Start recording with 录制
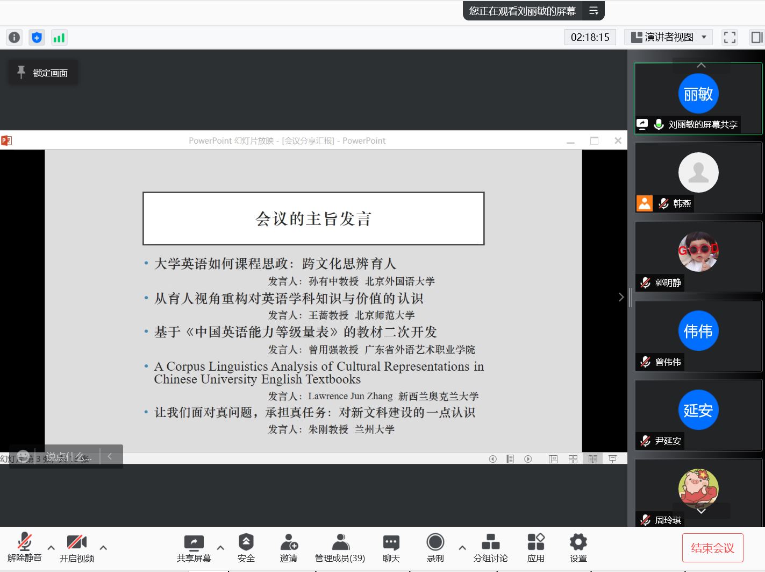Viewport: 765px width, 572px height. click(435, 548)
